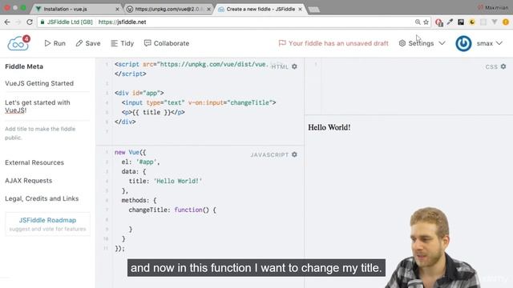This screenshot has height=288, width=513.
Task: Click the {{ title }} paragraph line
Action: click(x=153, y=112)
